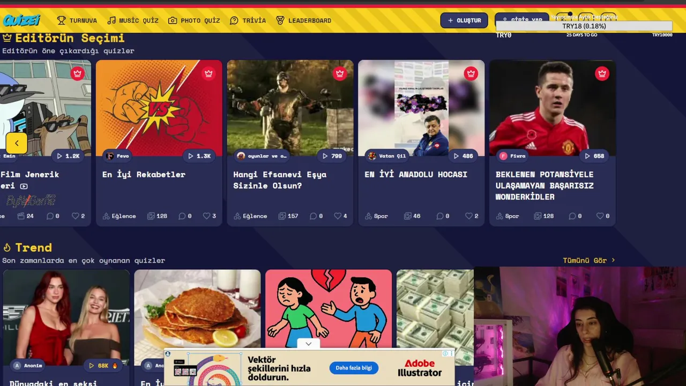Open the Turnuva menu item
This screenshot has width=686, height=386.
pyautogui.click(x=77, y=20)
